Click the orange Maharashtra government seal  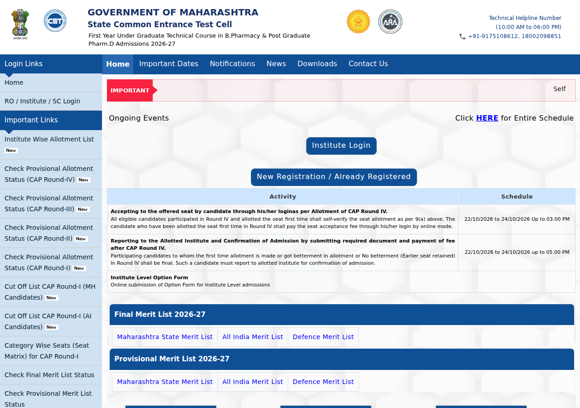coord(358,22)
